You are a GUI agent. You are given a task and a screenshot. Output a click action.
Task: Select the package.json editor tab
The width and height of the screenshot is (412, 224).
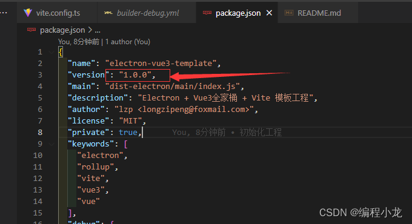tap(238, 13)
